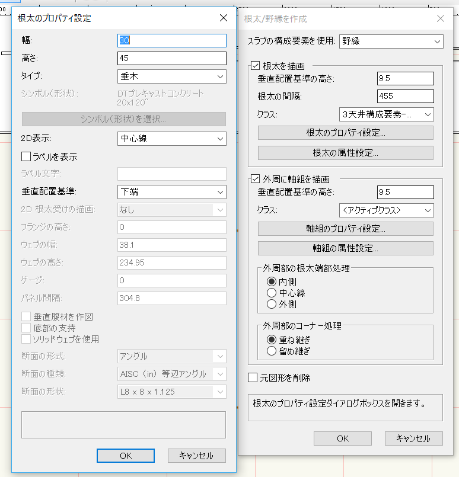
Task: Enable the 元図形を削除 checkbox
Action: (x=253, y=377)
